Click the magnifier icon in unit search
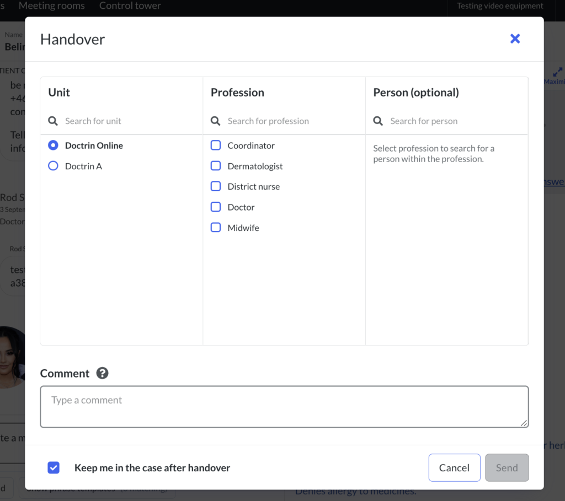 tap(53, 121)
